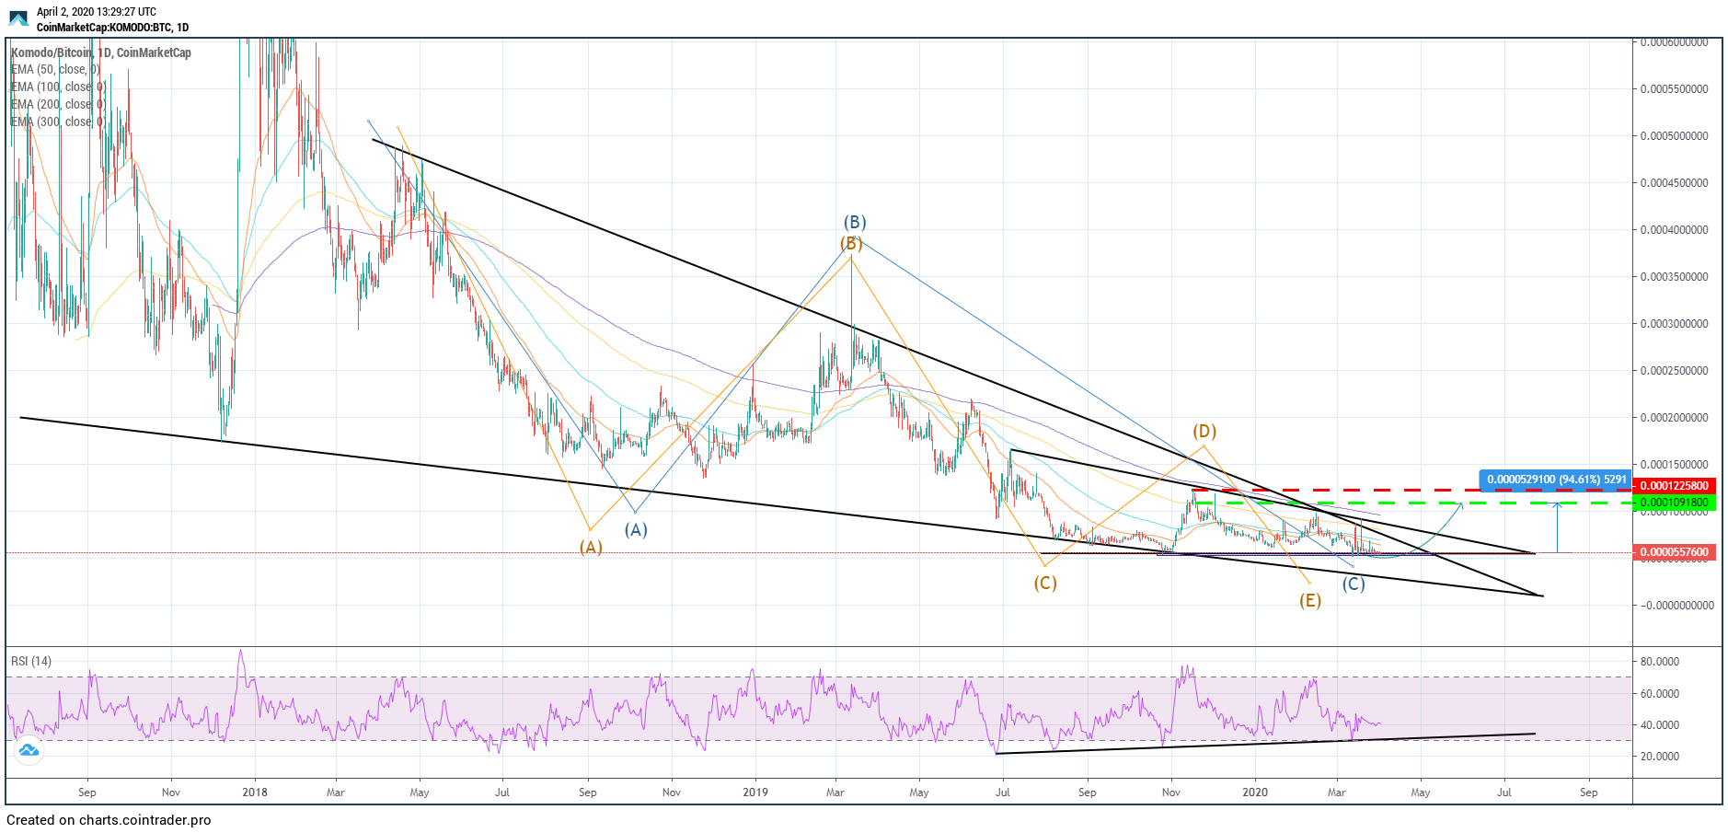
Task: Open the RSI (14) indicator label
Action: tap(31, 661)
